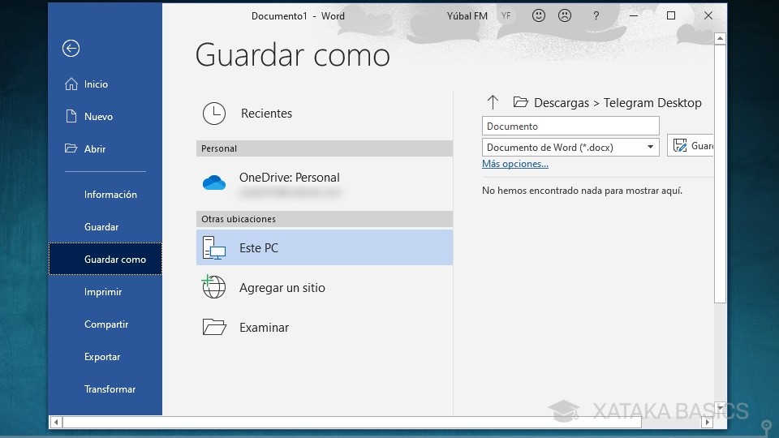This screenshot has width=779, height=438.
Task: Click the horizontal scrollbar right arrow
Action: coord(707,422)
